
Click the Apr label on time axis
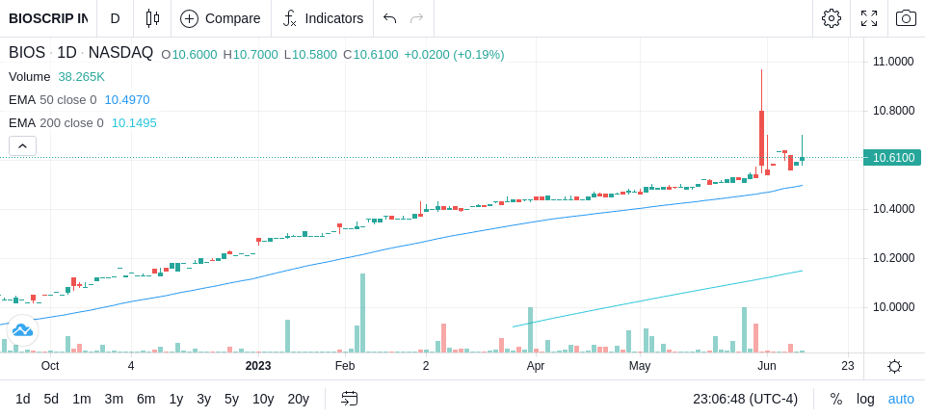coord(536,366)
